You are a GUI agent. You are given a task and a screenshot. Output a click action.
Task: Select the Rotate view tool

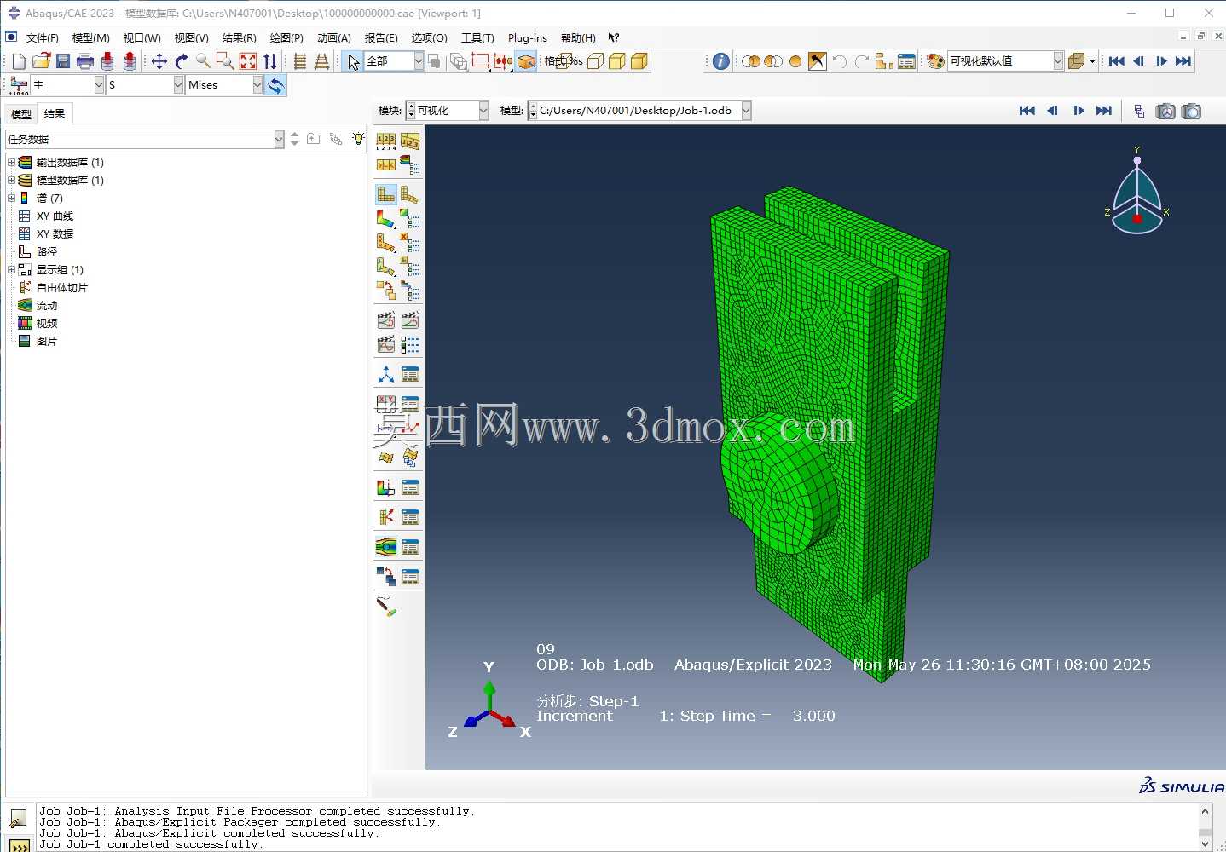pos(182,61)
